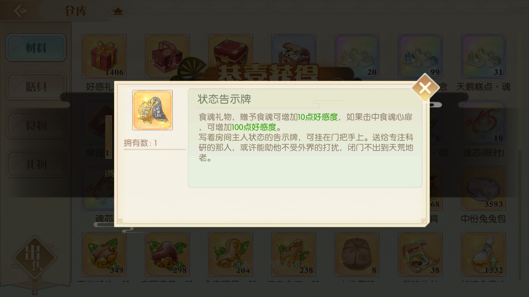Select the brown cap item with count 8

(357, 254)
